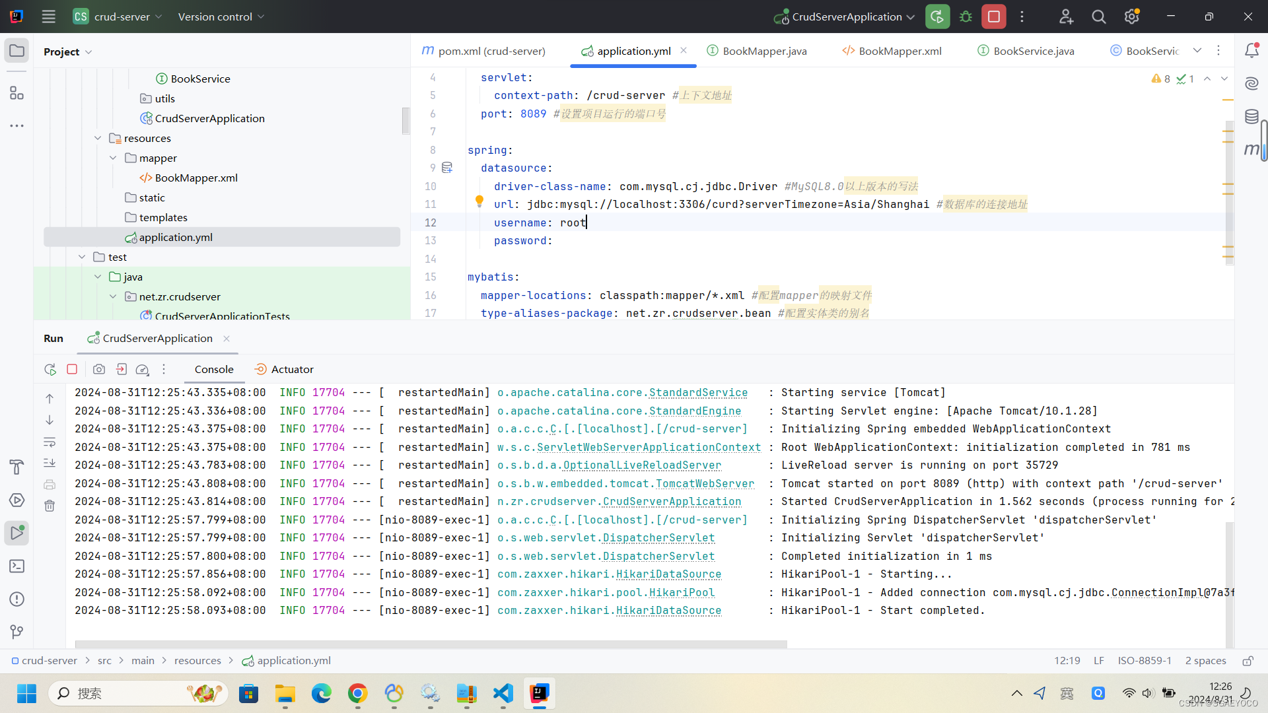
Task: Rerun CrudServerApplication with green restart icon
Action: 937,17
